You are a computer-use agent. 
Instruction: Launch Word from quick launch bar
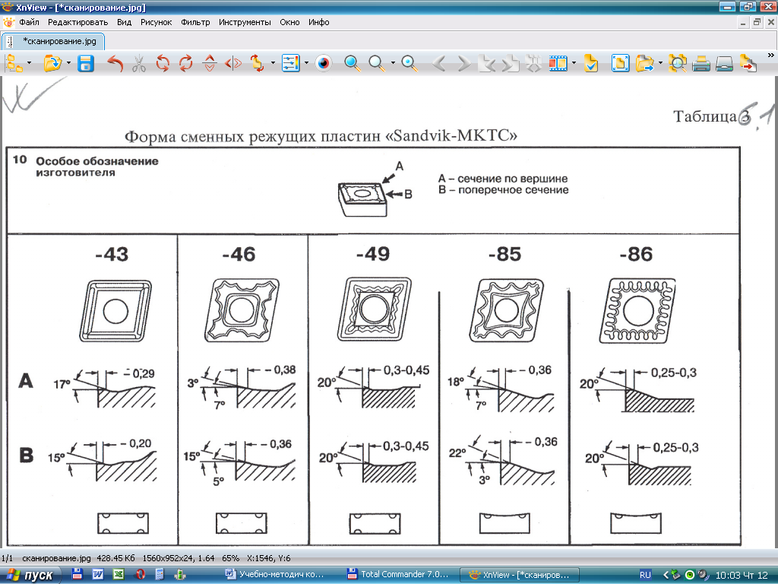[98, 575]
